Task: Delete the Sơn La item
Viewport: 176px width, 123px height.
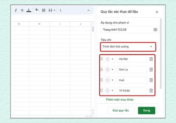Action: 151,70
